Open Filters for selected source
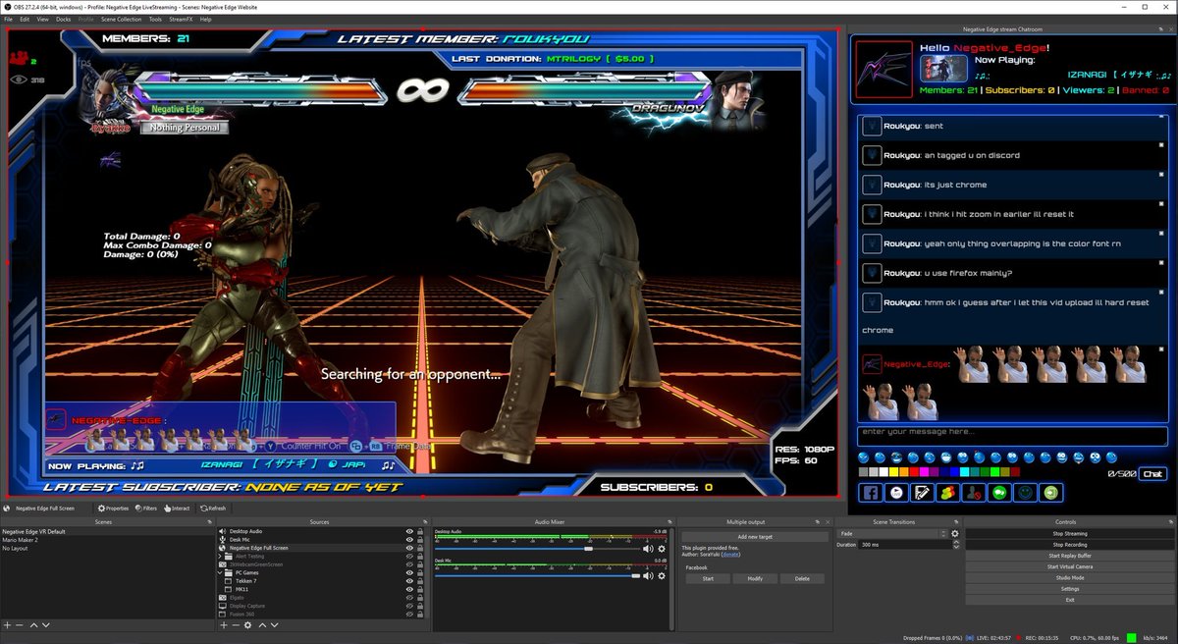Viewport: 1178px width, 644px height. point(146,509)
